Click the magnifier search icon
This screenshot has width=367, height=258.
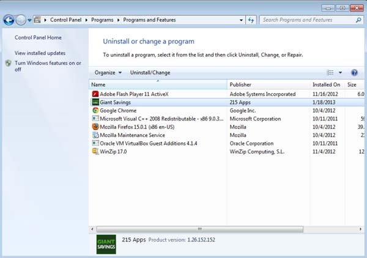[358, 20]
